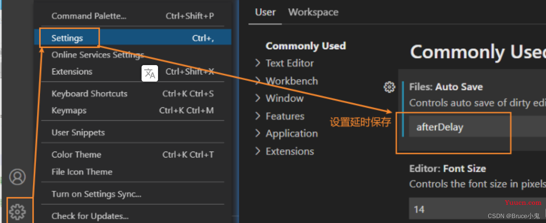Open Command Palette menu entry

click(133, 16)
